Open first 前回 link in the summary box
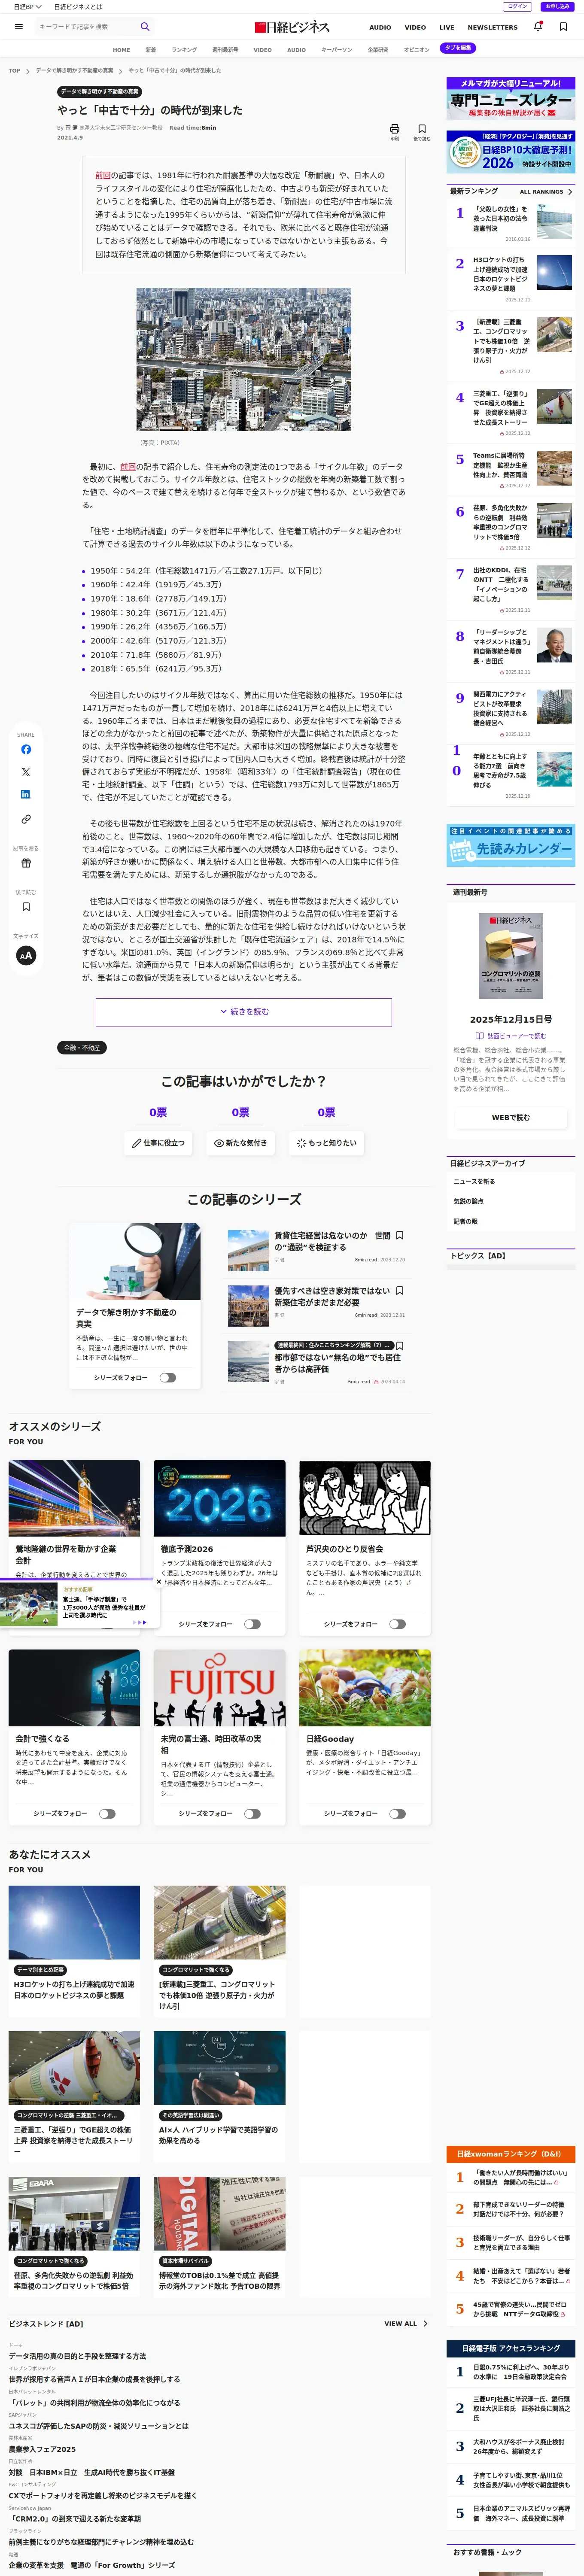This screenshot has height=2576, width=584. [102, 175]
